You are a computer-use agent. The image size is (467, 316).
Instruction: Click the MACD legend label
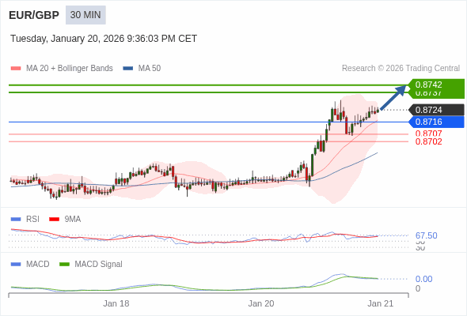[38, 265]
